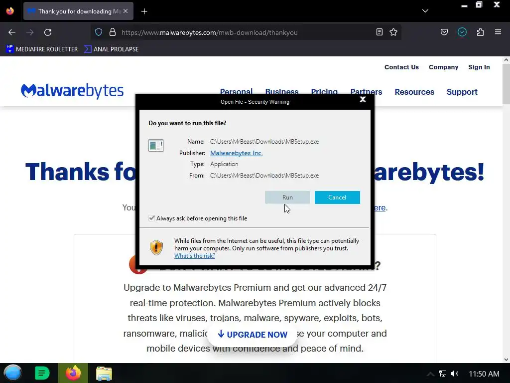
Task: Expand the list all tabs chevron
Action: [x=425, y=11]
